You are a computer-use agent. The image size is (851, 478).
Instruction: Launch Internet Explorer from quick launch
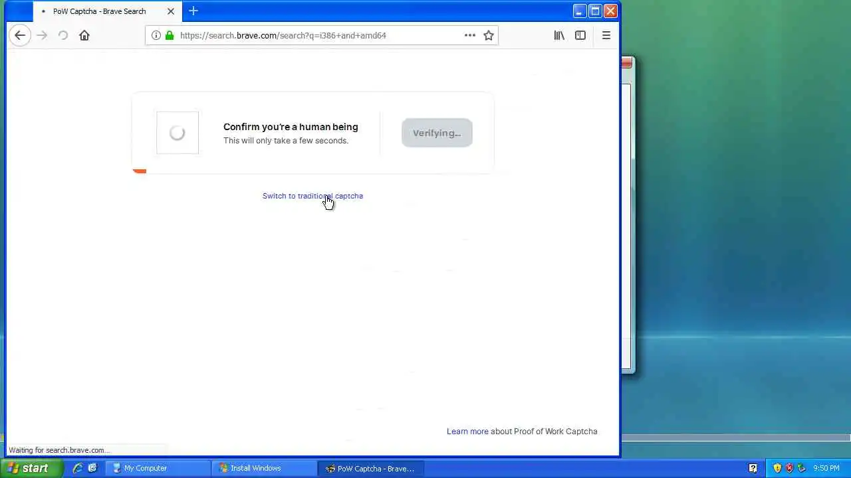(x=78, y=468)
